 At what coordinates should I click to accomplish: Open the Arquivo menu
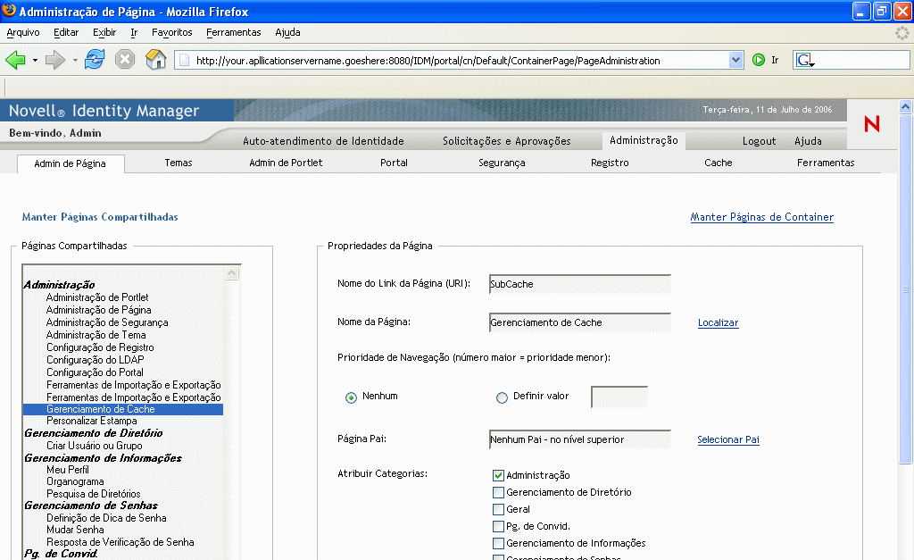coord(22,33)
